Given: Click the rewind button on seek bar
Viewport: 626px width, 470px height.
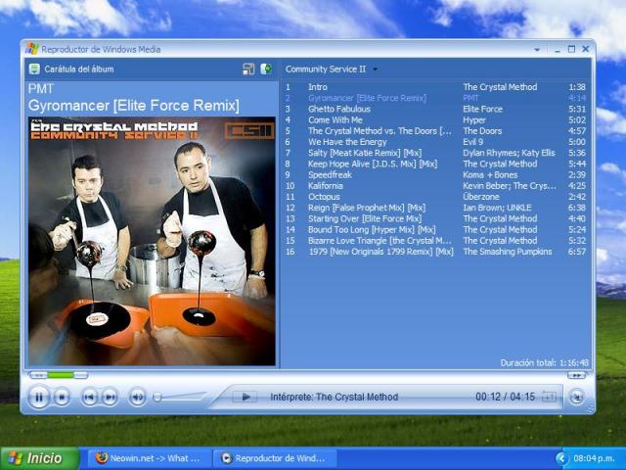Looking at the screenshot, I should [39, 375].
